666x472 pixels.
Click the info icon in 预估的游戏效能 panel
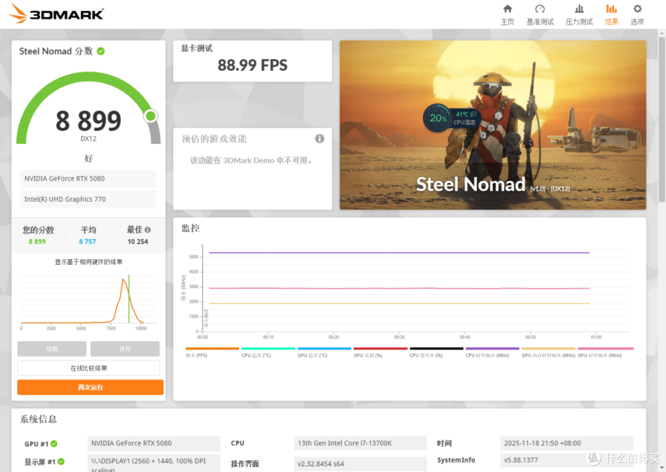click(x=319, y=138)
